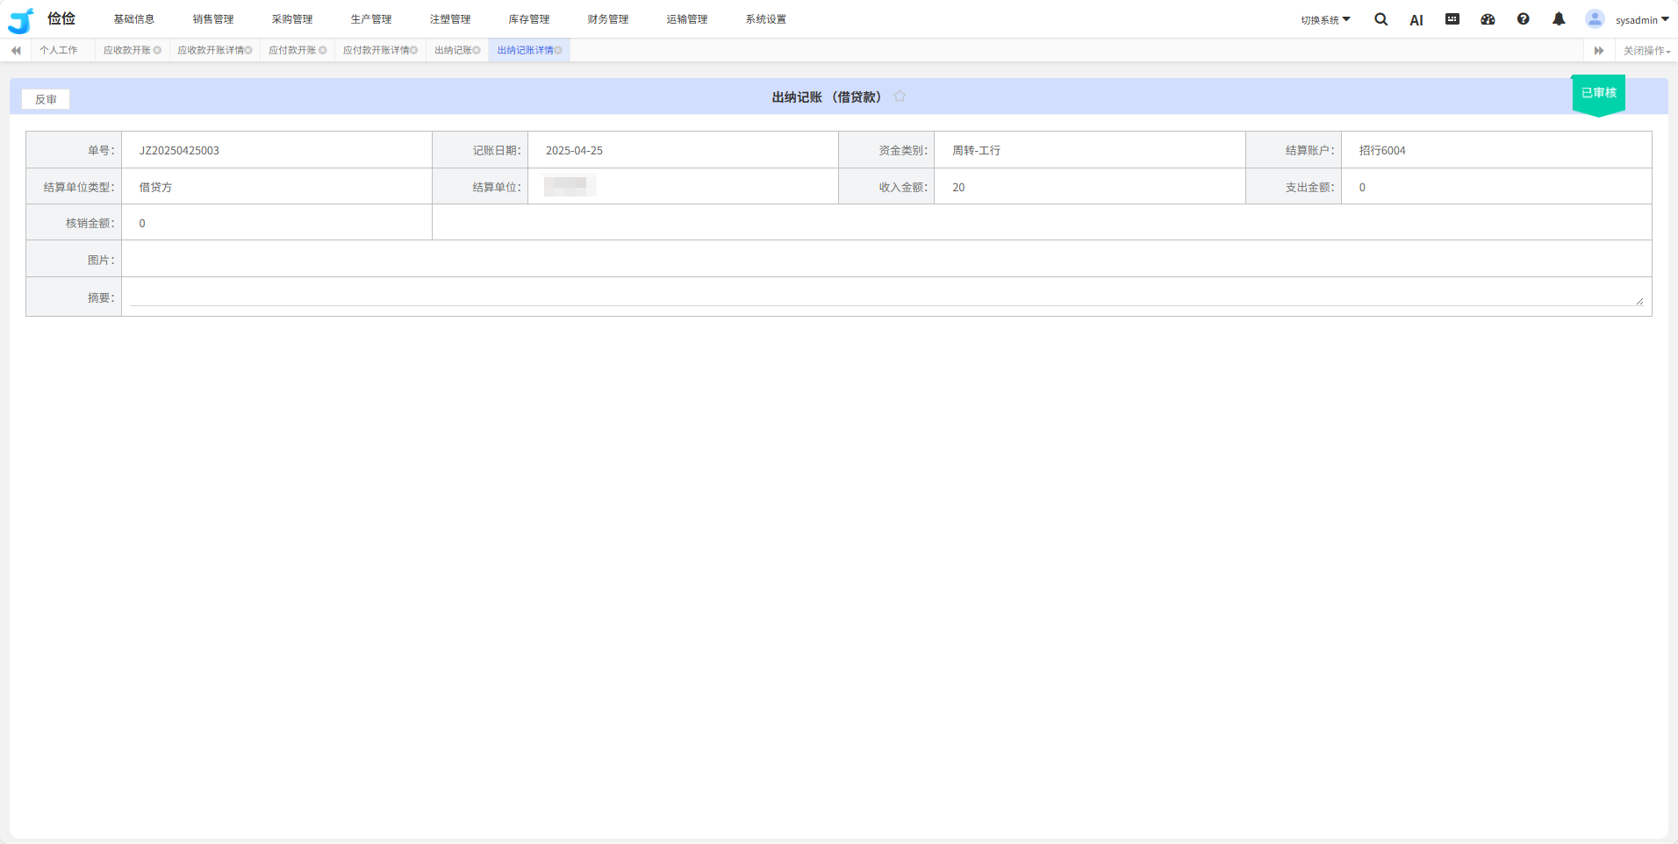Open the 库存管理 menu
1678x844 pixels.
click(528, 19)
